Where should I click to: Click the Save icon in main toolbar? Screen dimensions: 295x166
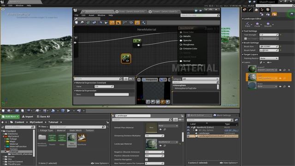[3, 111]
